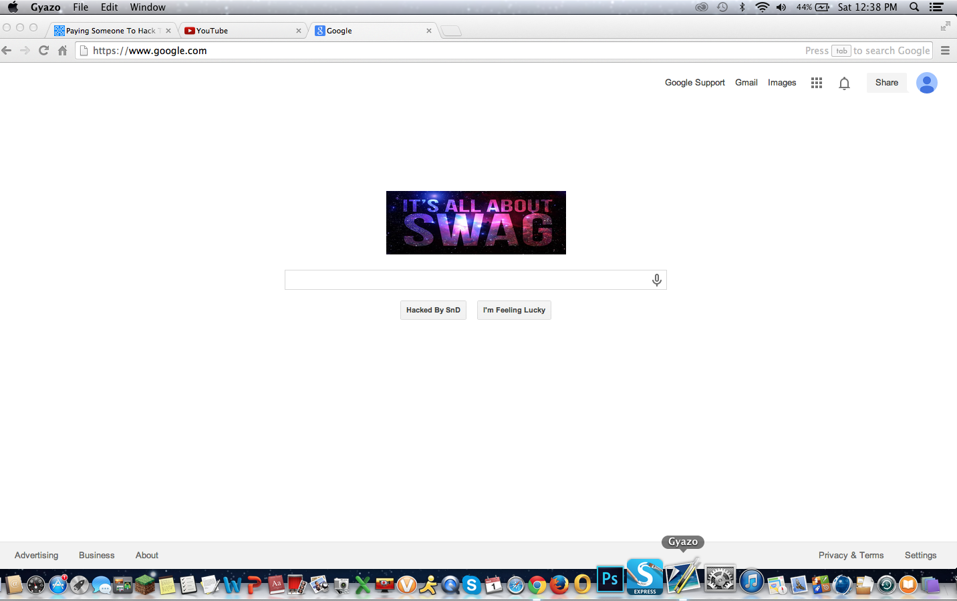Click the browser home icon
The width and height of the screenshot is (957, 601).
coord(63,51)
